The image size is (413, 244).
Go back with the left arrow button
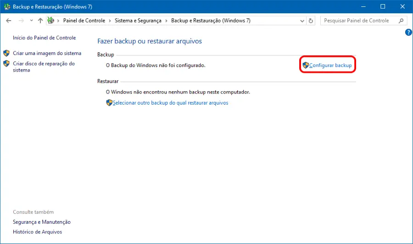8,21
